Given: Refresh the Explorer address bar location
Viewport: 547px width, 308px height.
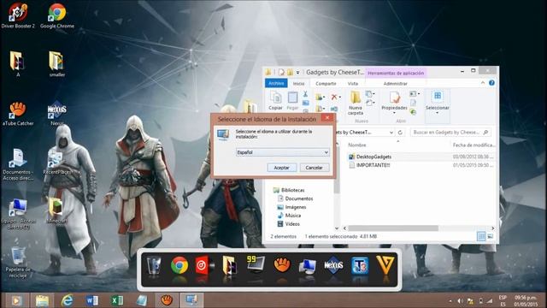Looking at the screenshot, I should coord(400,133).
